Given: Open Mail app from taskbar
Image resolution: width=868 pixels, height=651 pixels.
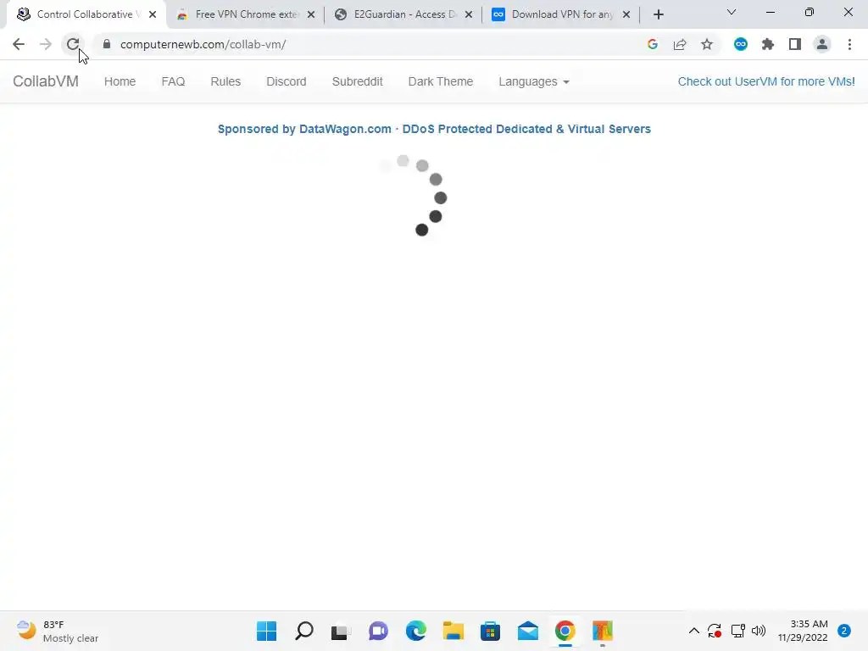Looking at the screenshot, I should (528, 631).
